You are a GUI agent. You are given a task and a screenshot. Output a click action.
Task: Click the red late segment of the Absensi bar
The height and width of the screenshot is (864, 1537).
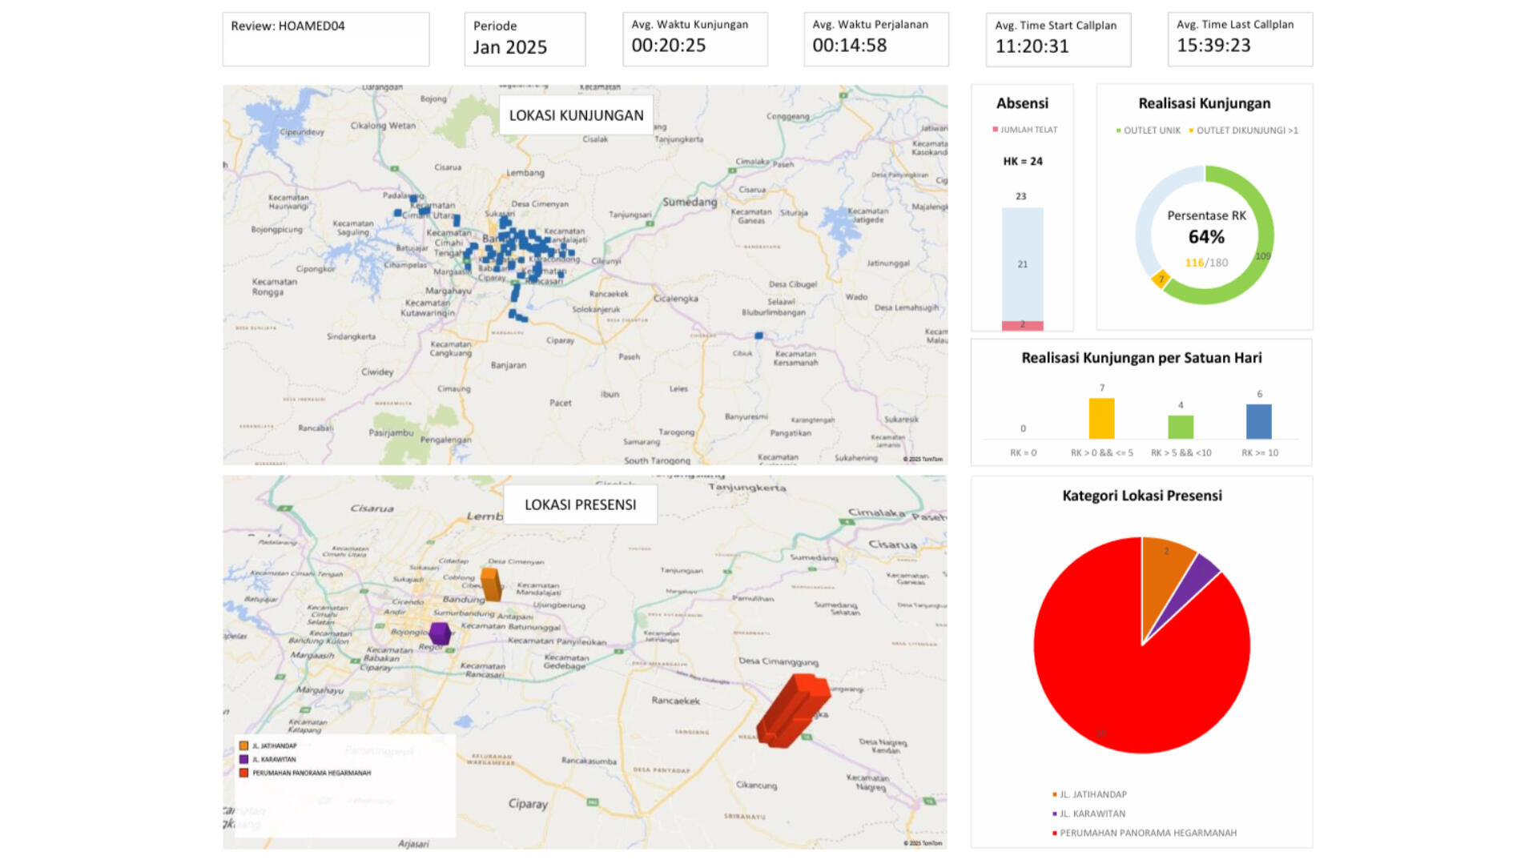1022,325
